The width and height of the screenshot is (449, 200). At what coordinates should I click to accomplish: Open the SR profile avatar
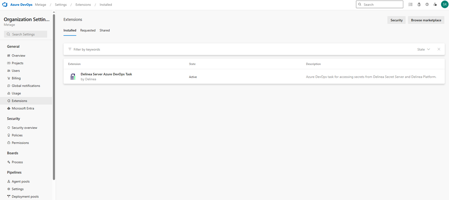444,5
